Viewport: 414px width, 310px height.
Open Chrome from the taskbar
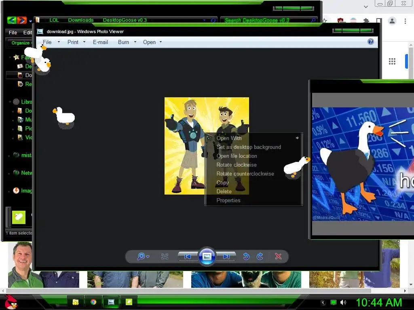pyautogui.click(x=93, y=302)
